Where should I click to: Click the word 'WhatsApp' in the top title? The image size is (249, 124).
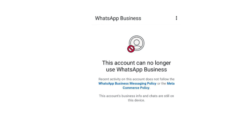107,18
